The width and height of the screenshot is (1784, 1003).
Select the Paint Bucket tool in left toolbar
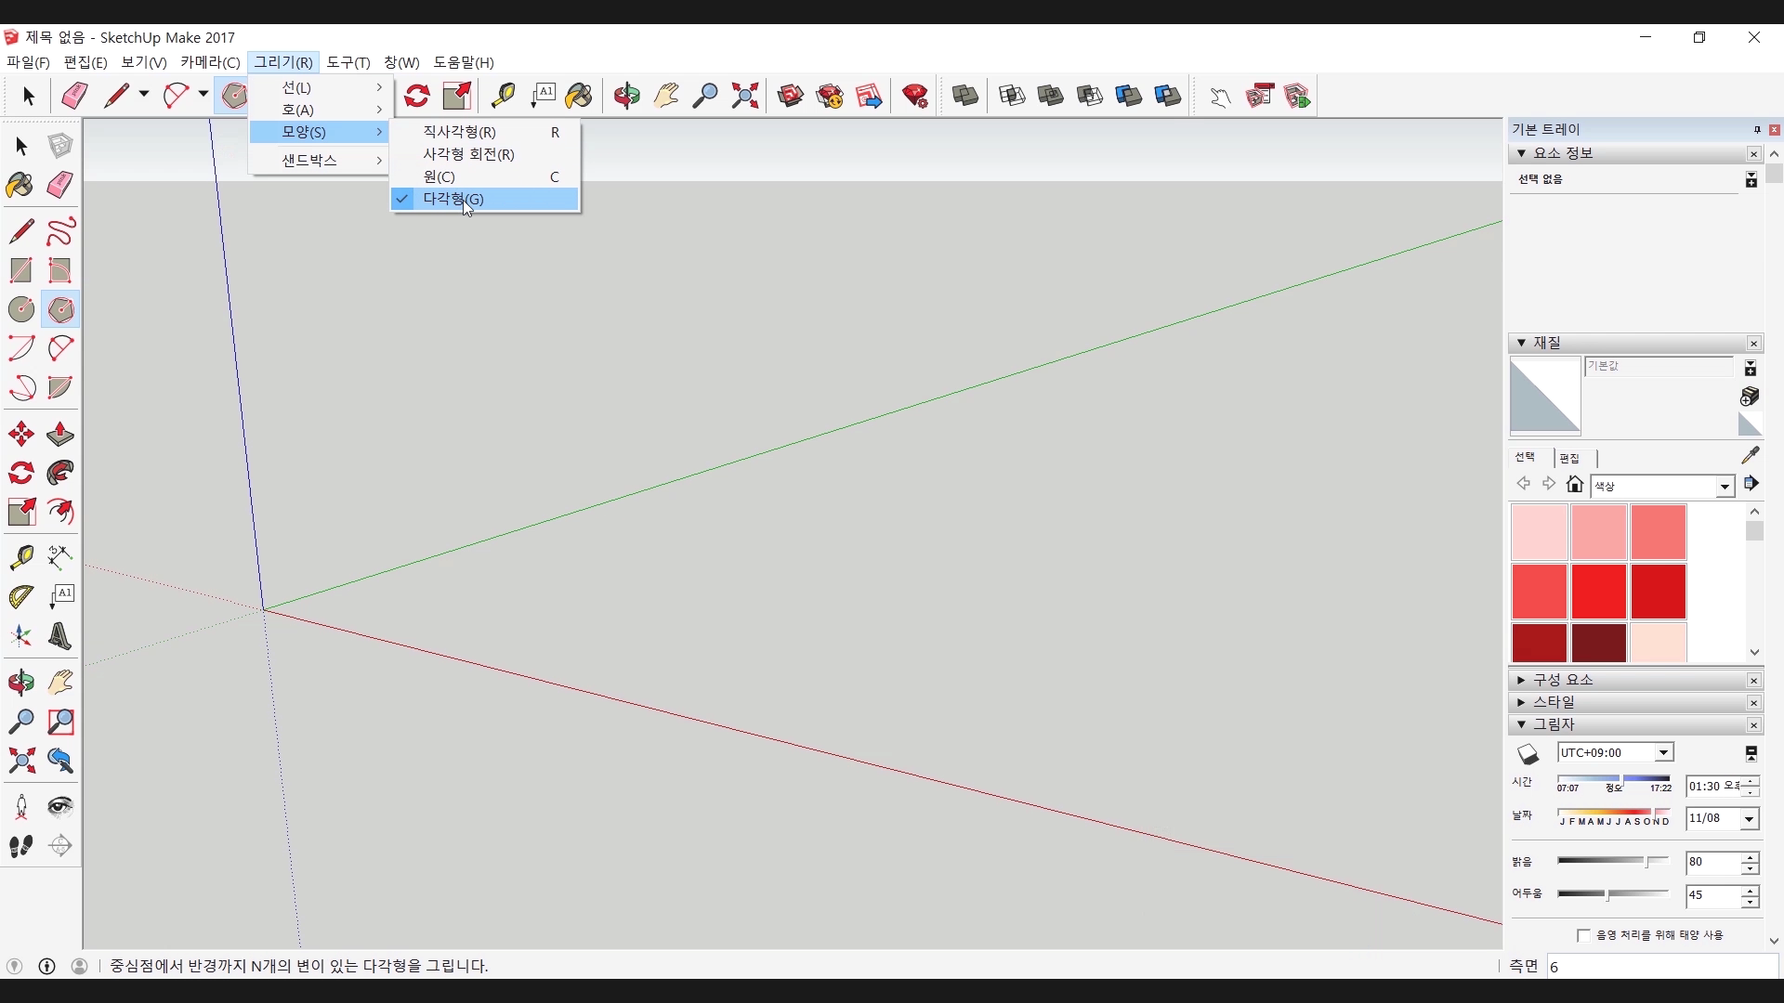tap(20, 185)
